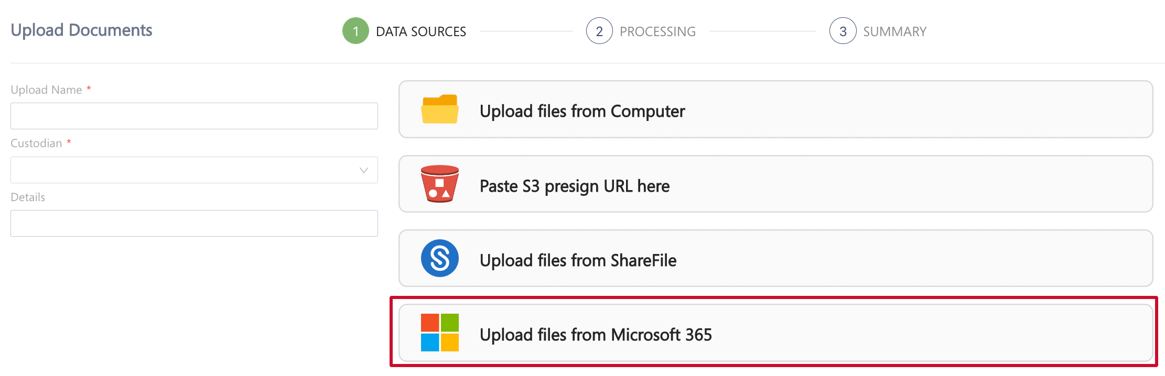
Task: Click the Microsoft 365 four-square logo
Action: coord(439,333)
